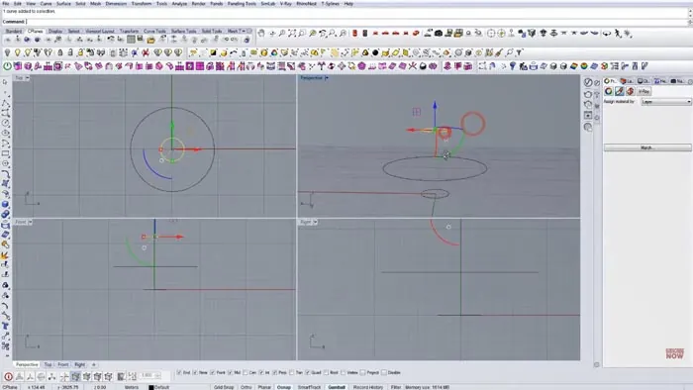Toggle the Mid osnap checkbox
The width and height of the screenshot is (693, 390).
(230, 373)
